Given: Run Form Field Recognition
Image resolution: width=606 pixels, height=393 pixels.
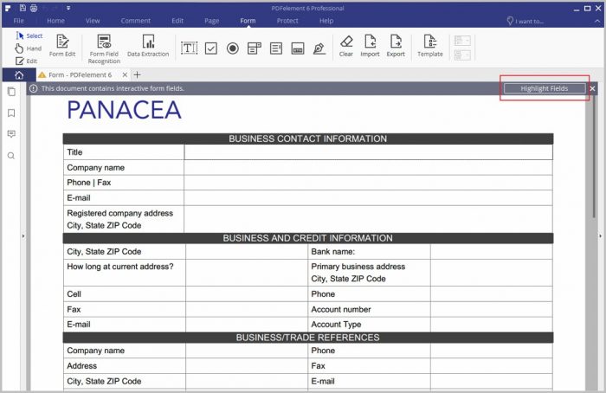Looking at the screenshot, I should click(104, 48).
